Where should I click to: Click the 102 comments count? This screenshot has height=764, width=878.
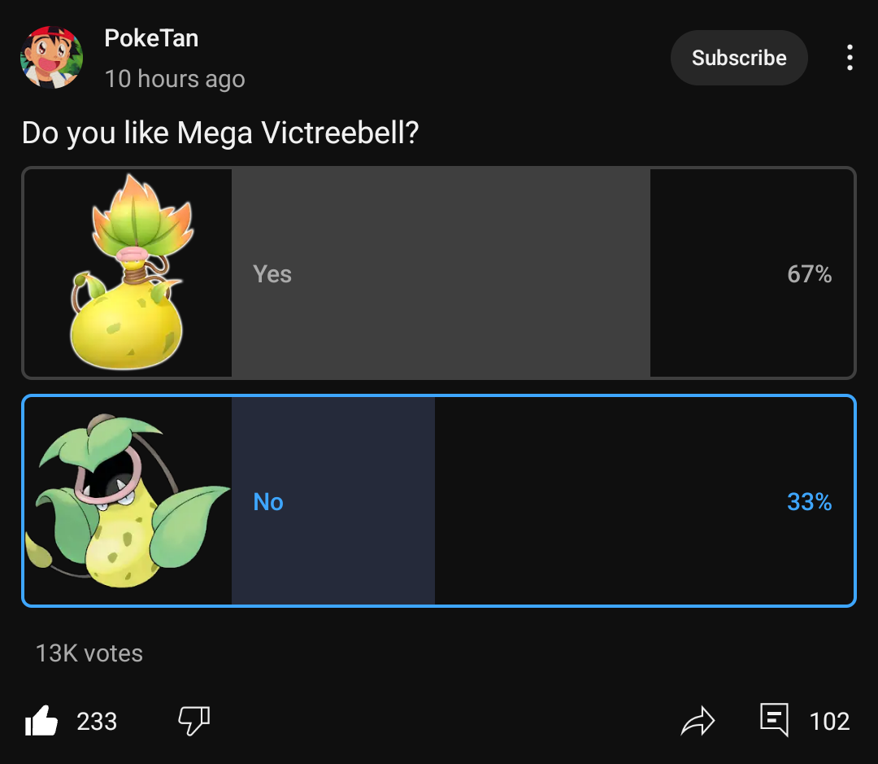[829, 722]
